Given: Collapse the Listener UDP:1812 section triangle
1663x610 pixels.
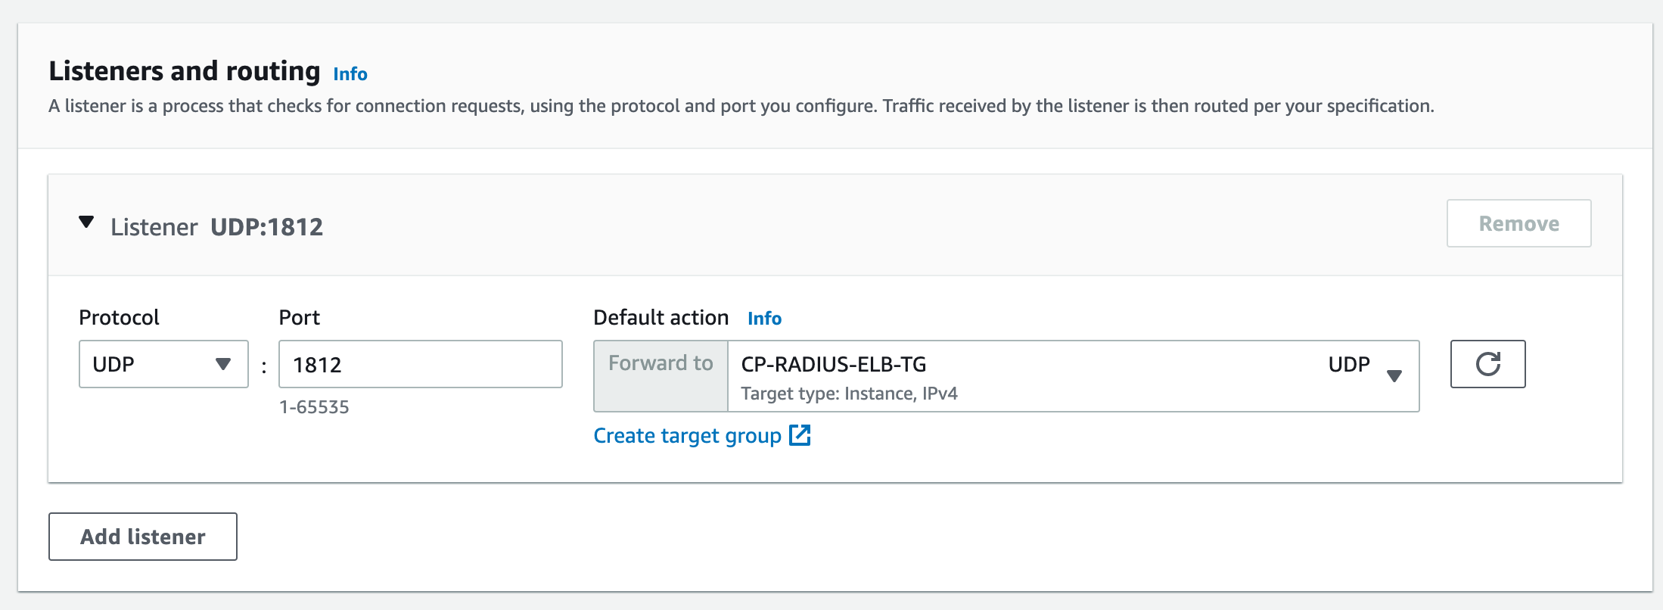Looking at the screenshot, I should coord(86,223).
